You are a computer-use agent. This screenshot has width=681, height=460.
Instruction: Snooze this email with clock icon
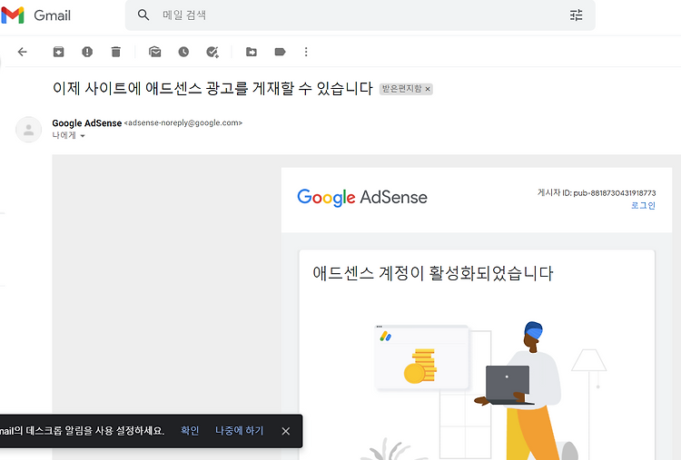click(183, 52)
